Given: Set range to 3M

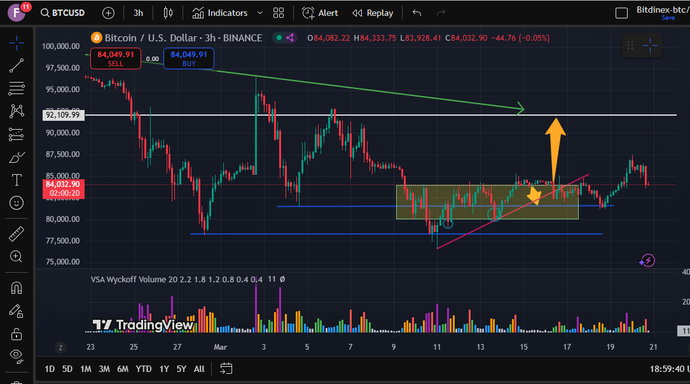Looking at the screenshot, I should coord(104,369).
